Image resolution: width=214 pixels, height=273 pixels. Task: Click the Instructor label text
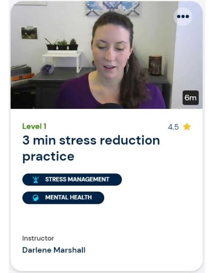(x=38, y=238)
